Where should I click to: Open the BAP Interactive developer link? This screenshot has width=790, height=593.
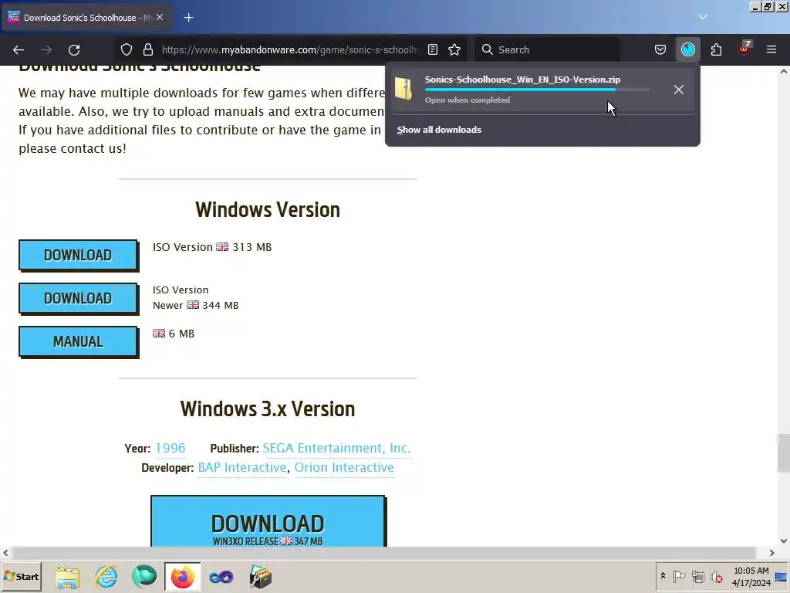click(x=241, y=467)
